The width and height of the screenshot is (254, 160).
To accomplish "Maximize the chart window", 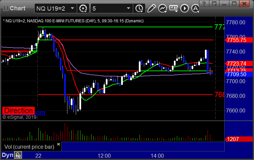I will [x=234, y=3].
